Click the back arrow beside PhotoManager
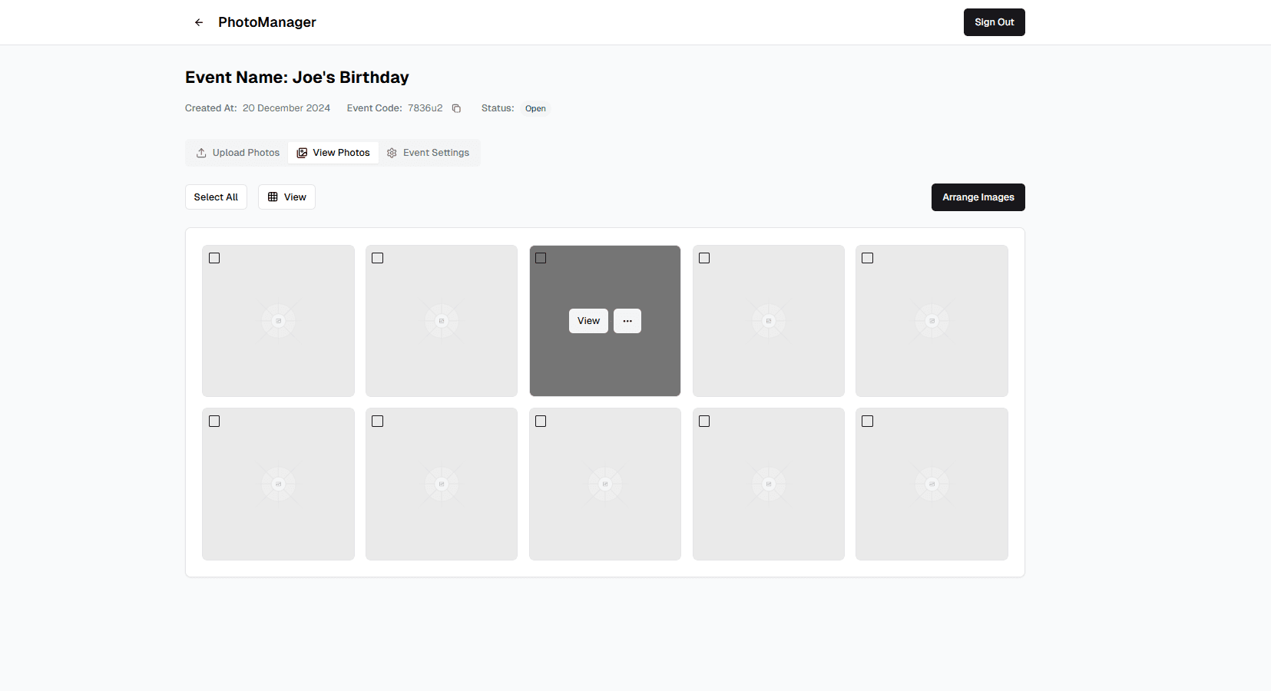This screenshot has width=1271, height=691. pos(199,22)
